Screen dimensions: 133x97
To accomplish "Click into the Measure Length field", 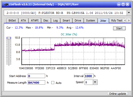I will [x=37, y=83].
